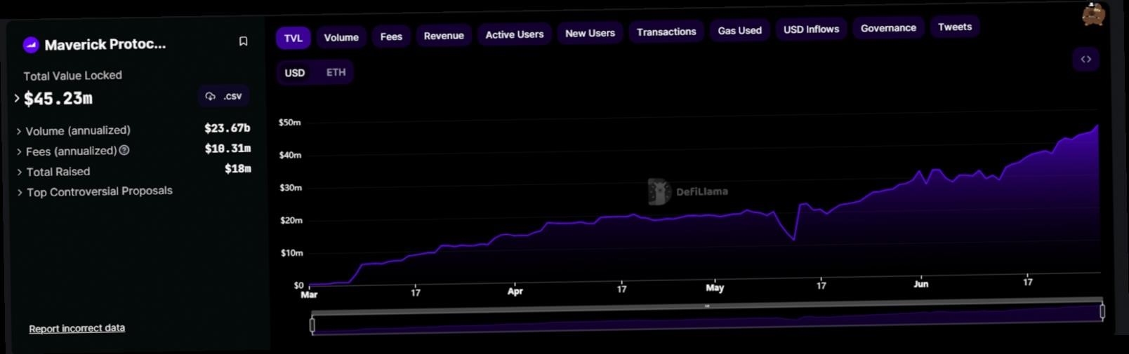Toggle the Gas Used chart metric
The image size is (1129, 354).
[x=739, y=31]
